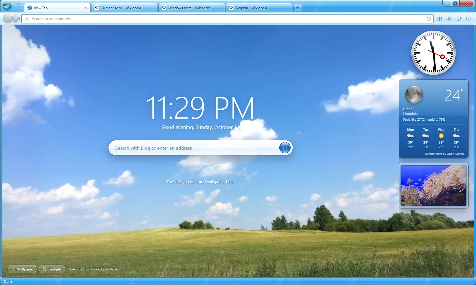Click the Thu forecast column label
This screenshot has height=285, width=476.
coord(456,130)
